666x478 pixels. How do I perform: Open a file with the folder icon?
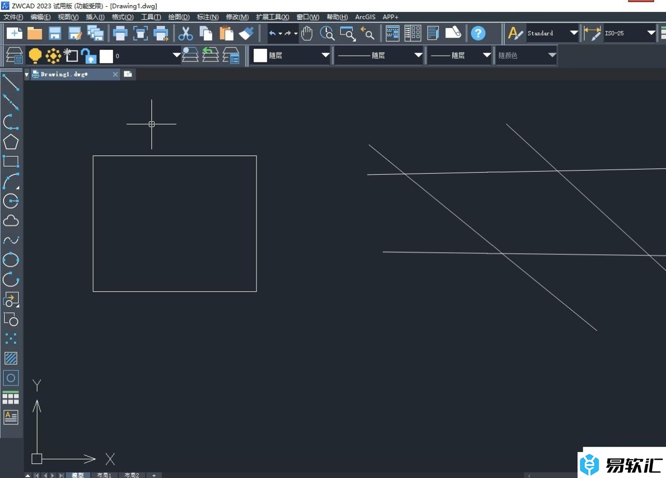35,33
